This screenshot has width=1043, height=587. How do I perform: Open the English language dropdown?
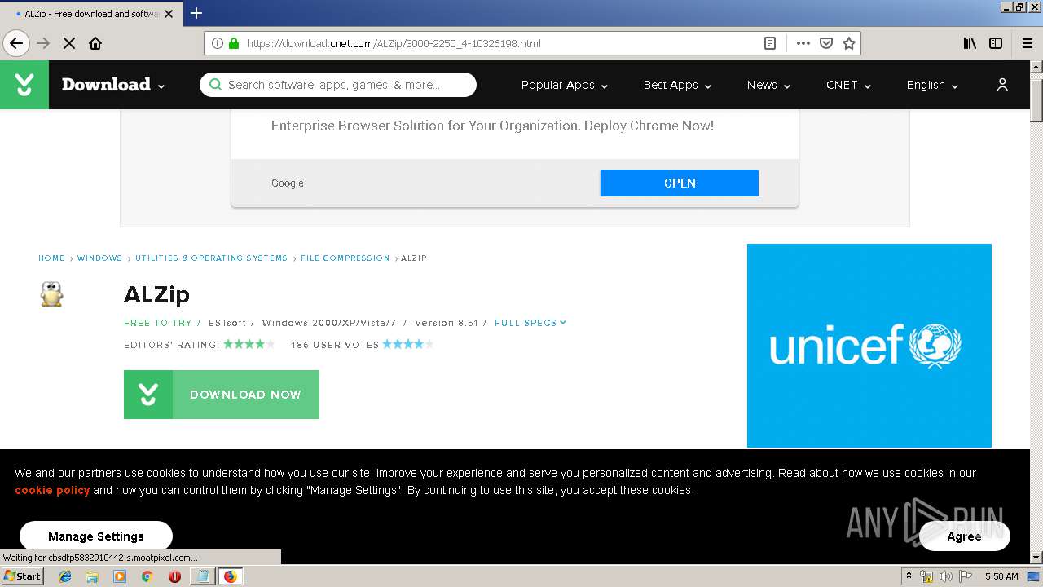[932, 85]
